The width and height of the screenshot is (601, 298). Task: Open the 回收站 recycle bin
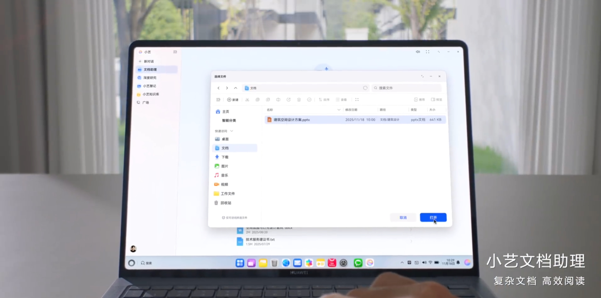pyautogui.click(x=223, y=203)
